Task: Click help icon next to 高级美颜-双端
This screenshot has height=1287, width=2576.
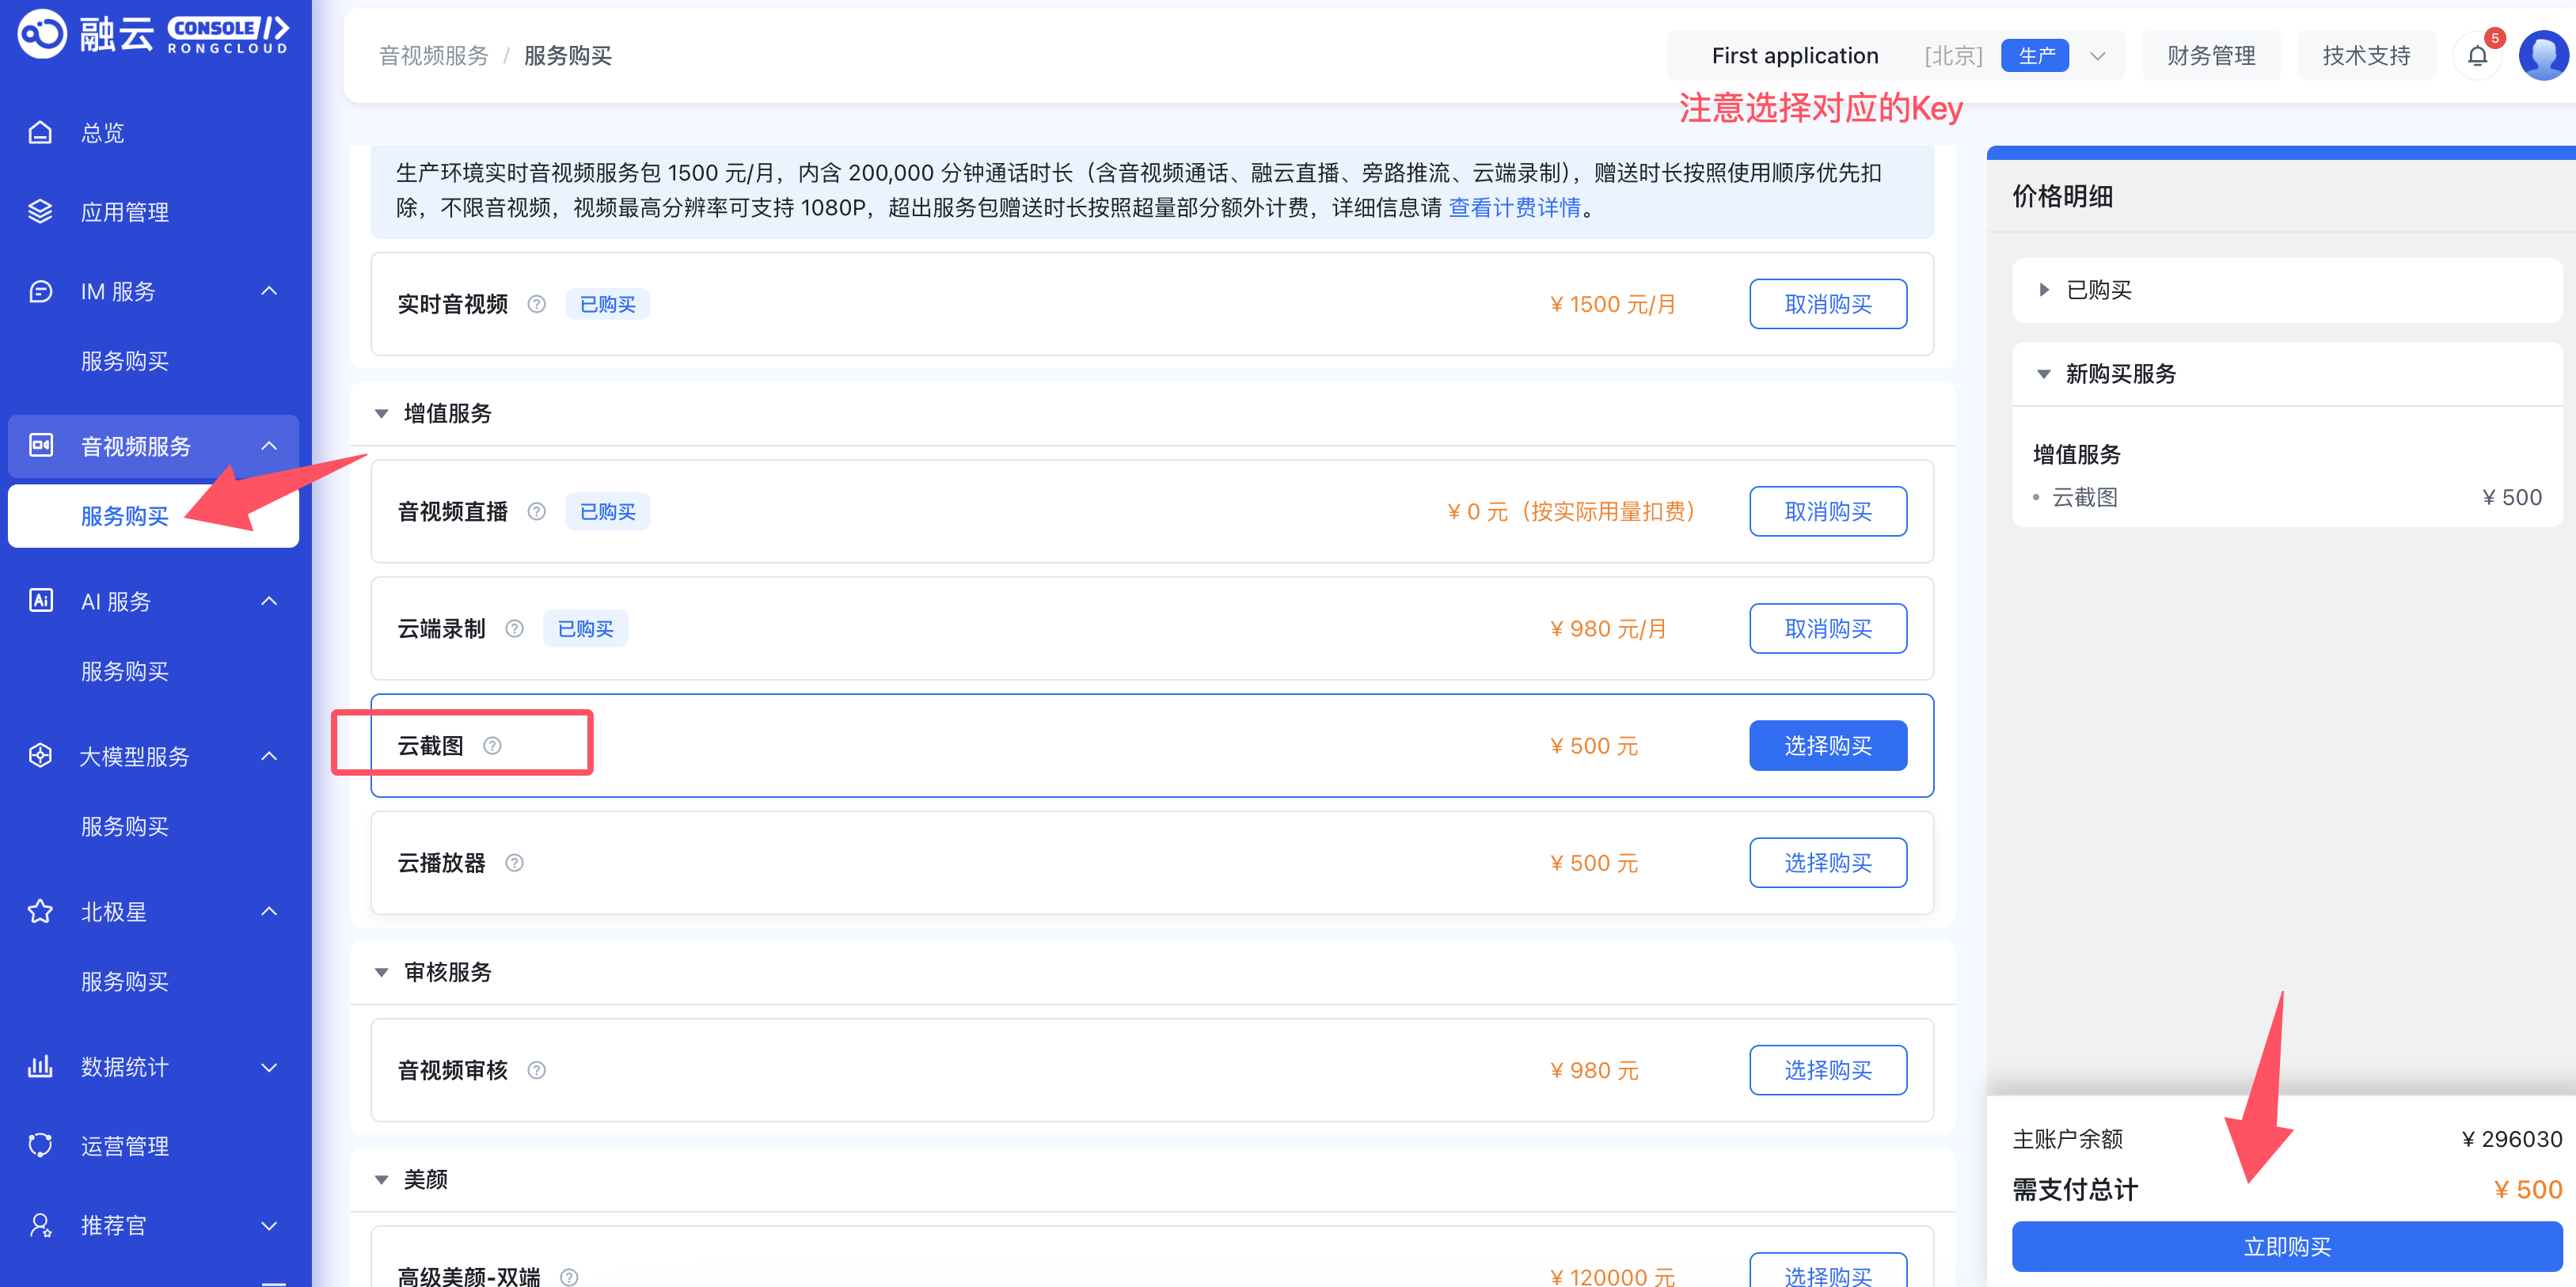Action: click(x=570, y=1277)
